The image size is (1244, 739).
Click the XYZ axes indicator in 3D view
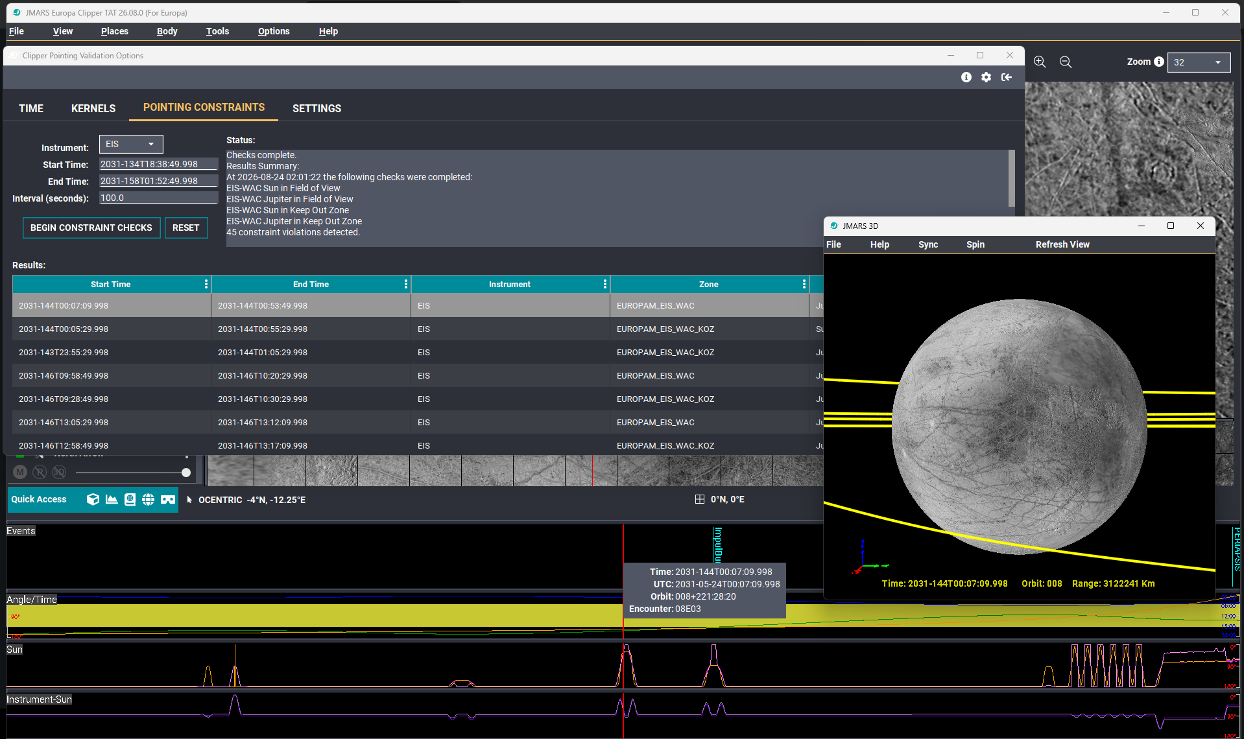coord(870,557)
